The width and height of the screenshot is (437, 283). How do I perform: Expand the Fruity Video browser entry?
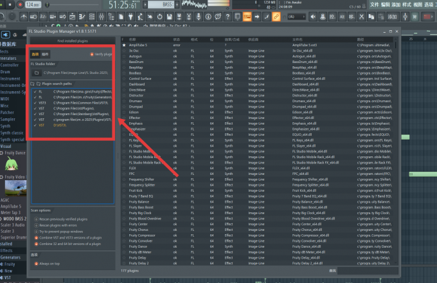[x=13, y=177]
